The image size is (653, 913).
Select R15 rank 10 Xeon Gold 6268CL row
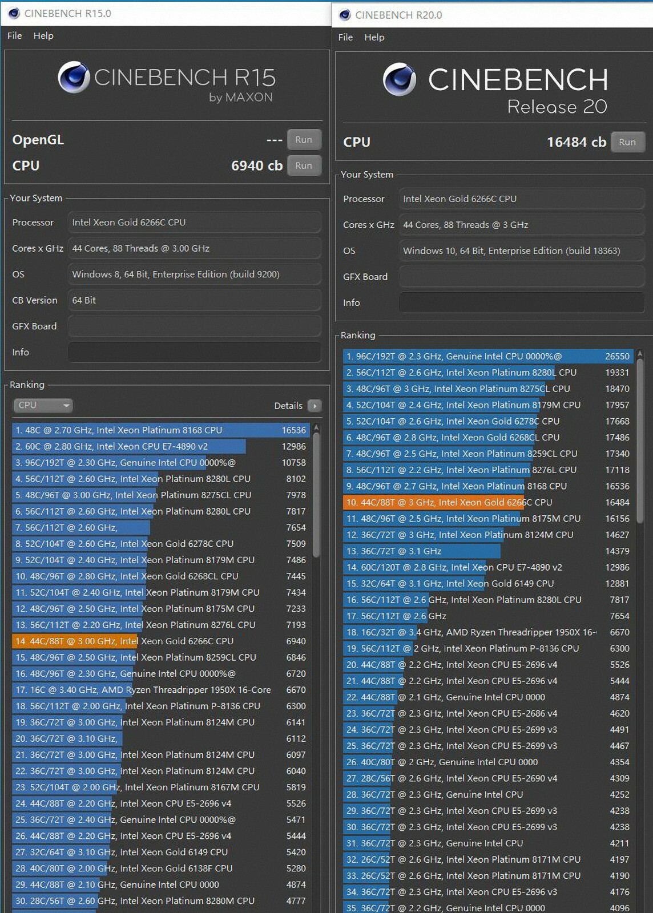click(x=161, y=576)
